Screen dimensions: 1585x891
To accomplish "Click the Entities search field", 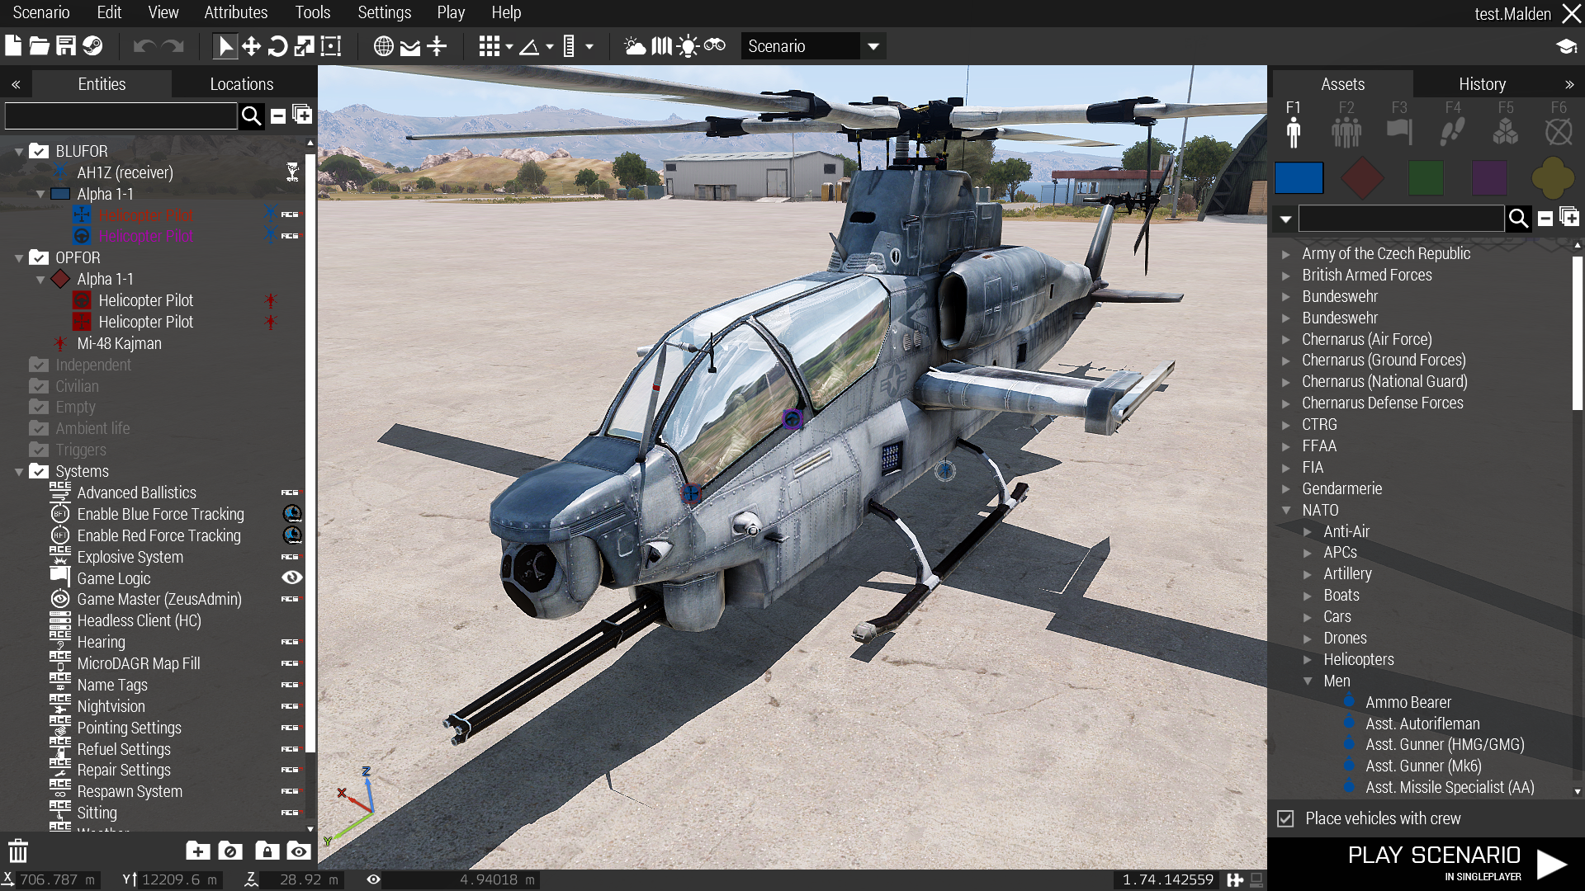I will click(x=121, y=115).
